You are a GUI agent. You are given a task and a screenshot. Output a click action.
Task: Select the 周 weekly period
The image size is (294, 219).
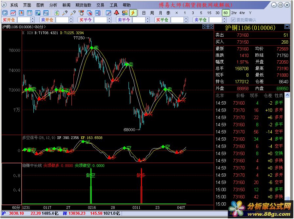tap(152, 13)
